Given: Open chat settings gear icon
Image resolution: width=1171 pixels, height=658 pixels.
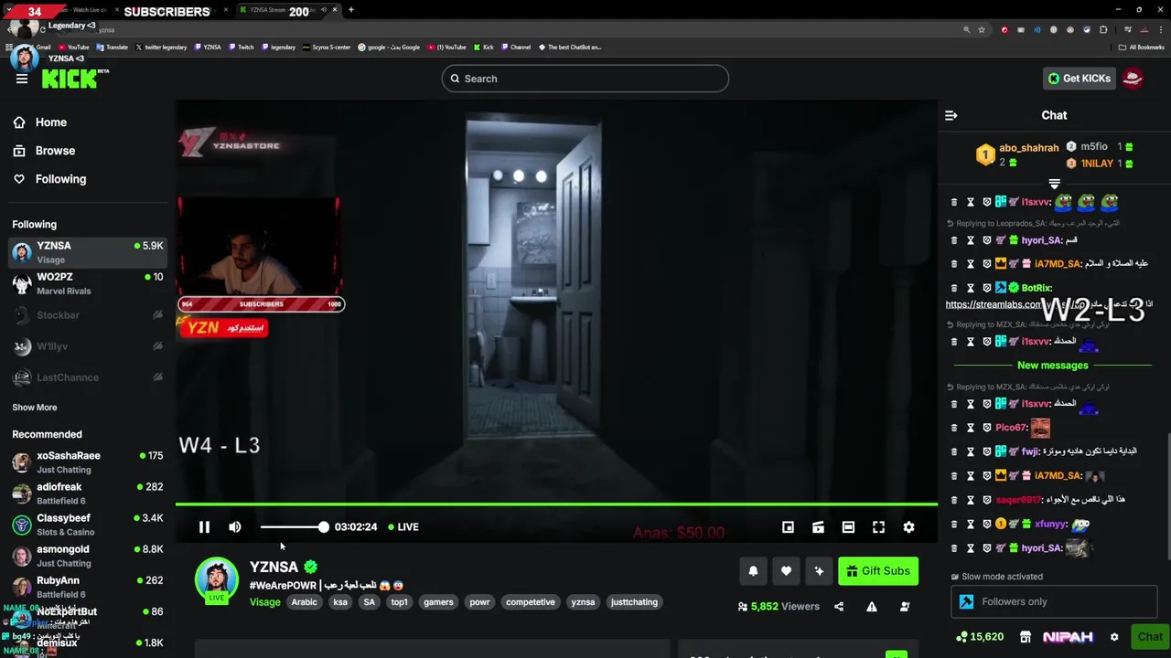Looking at the screenshot, I should coord(1114,637).
